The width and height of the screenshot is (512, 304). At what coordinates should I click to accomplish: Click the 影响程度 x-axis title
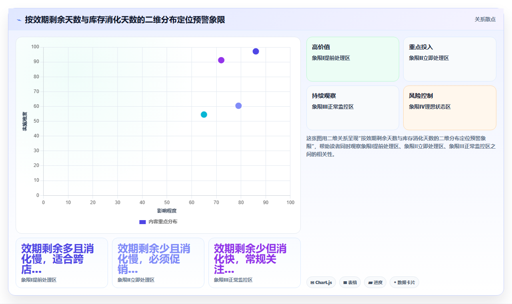click(167, 211)
